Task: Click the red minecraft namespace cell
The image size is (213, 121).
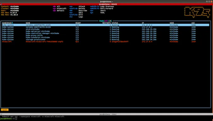Action: [x=7, y=42]
